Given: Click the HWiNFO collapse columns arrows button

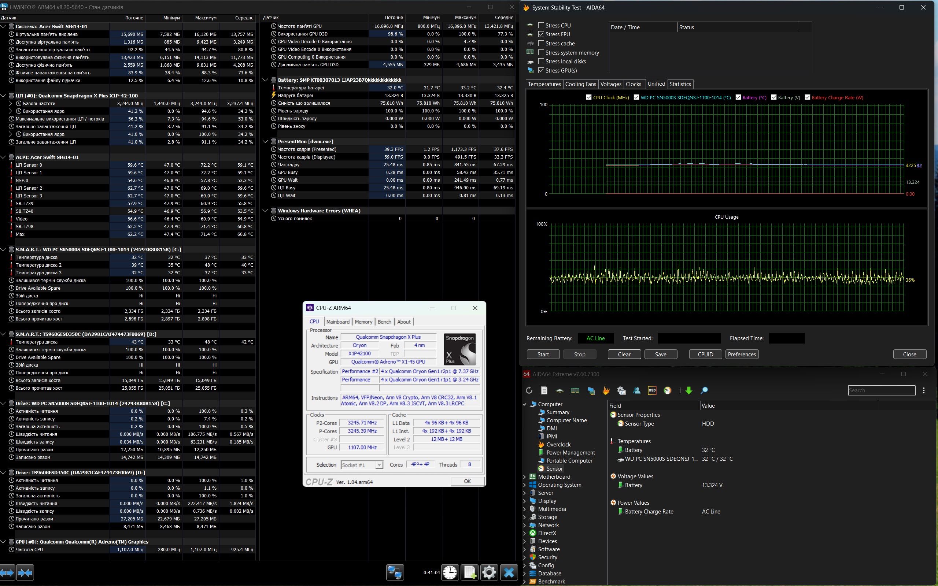Looking at the screenshot, I should (25, 572).
